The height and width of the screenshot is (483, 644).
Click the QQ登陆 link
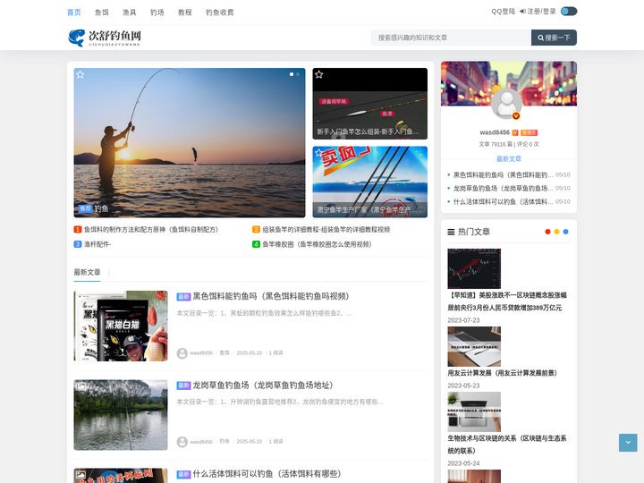tap(503, 12)
